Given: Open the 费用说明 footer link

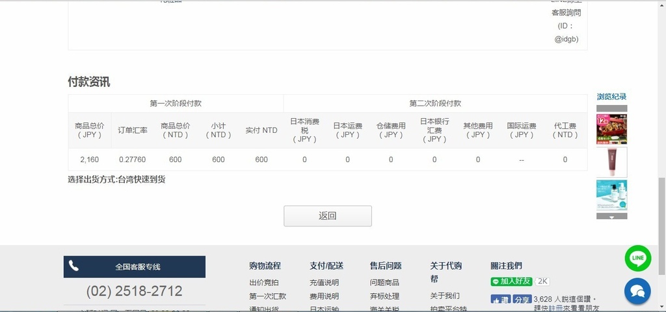Looking at the screenshot, I should click(324, 296).
